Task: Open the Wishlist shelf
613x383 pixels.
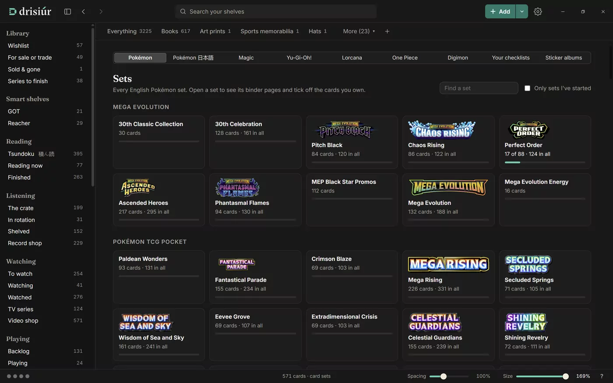Action: pyautogui.click(x=45, y=46)
